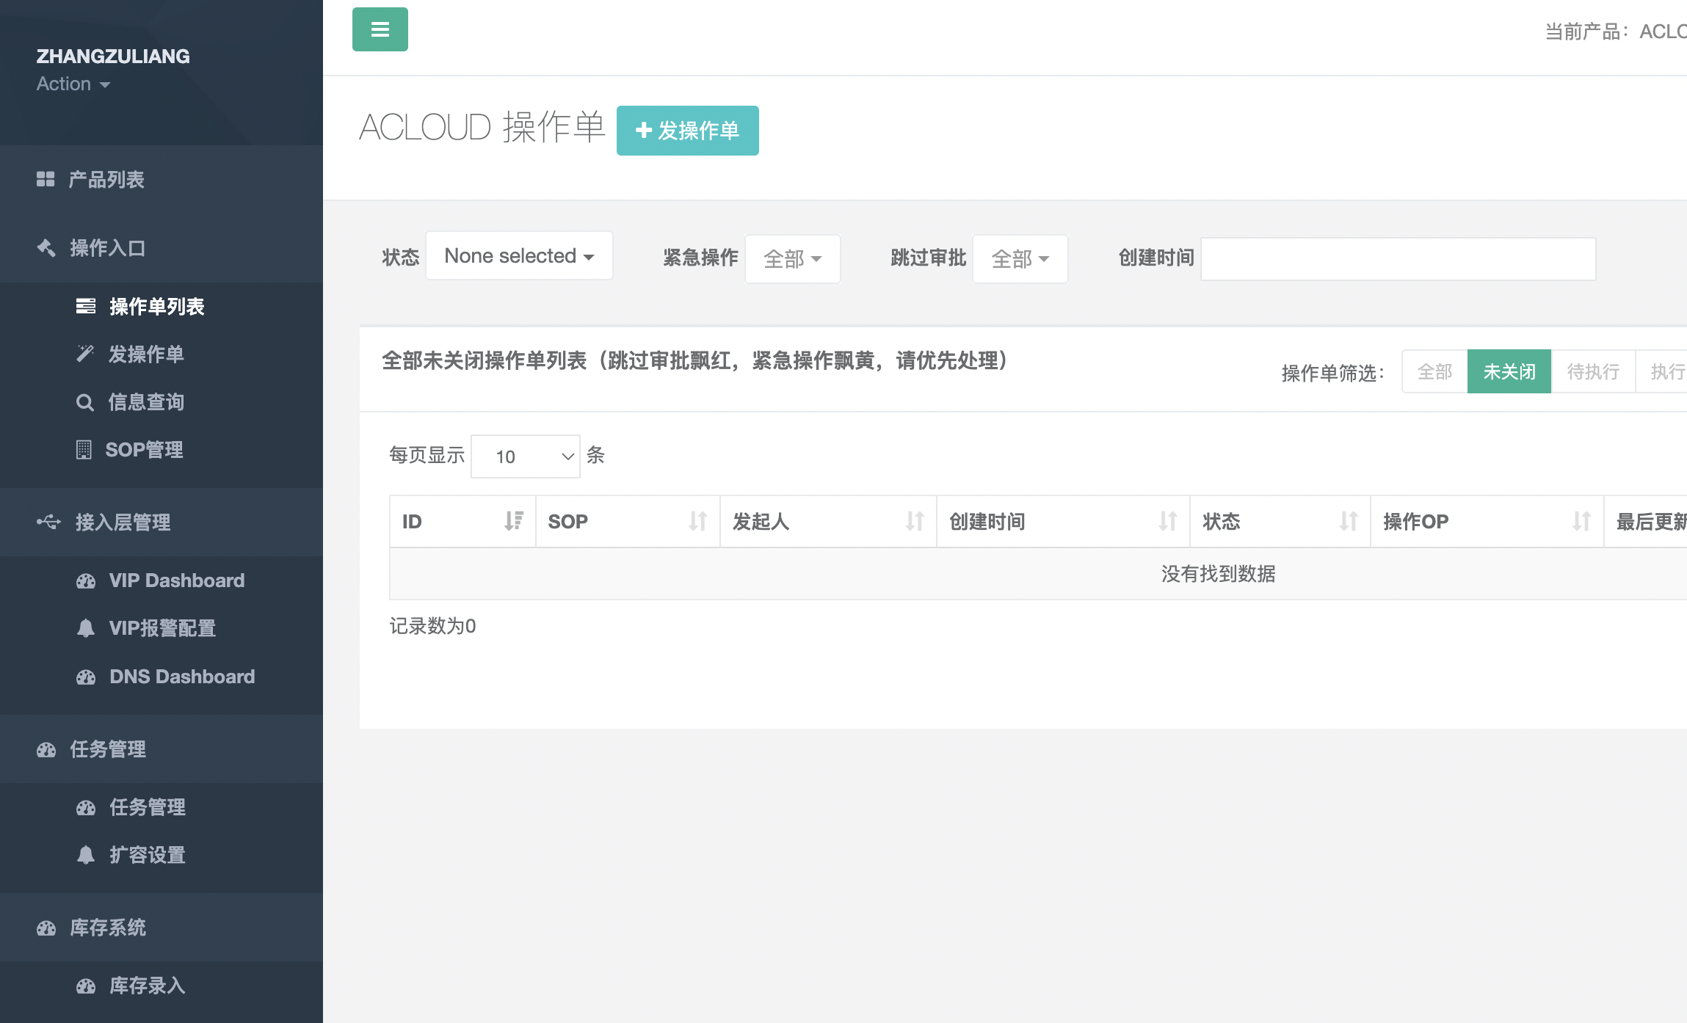Click the dashboard icon beside VIP Dashboard

coord(86,581)
